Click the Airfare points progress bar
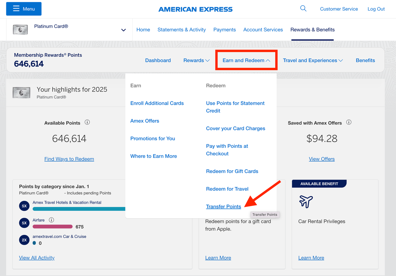The height and width of the screenshot is (276, 396). (52, 227)
